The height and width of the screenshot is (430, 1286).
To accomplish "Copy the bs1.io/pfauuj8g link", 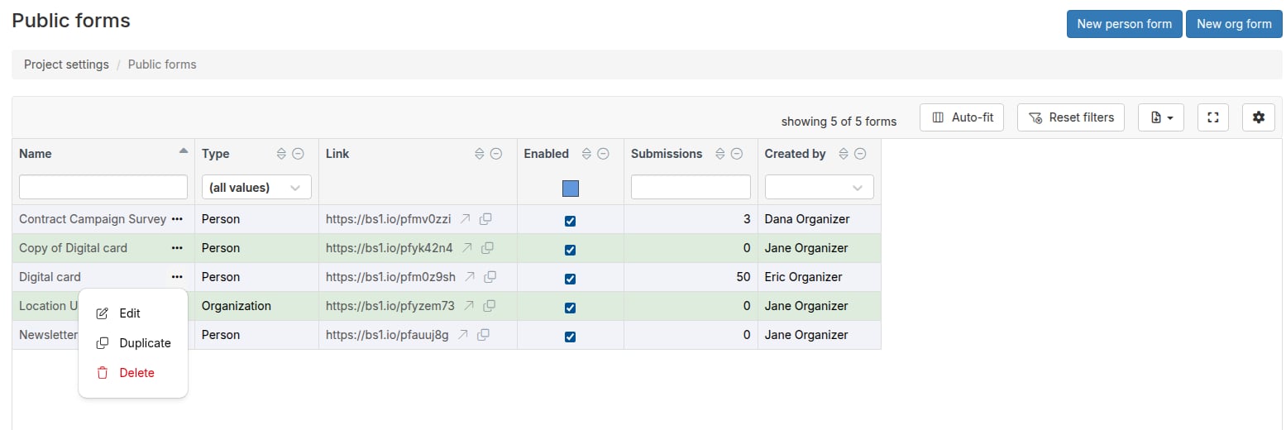I will pyautogui.click(x=484, y=335).
